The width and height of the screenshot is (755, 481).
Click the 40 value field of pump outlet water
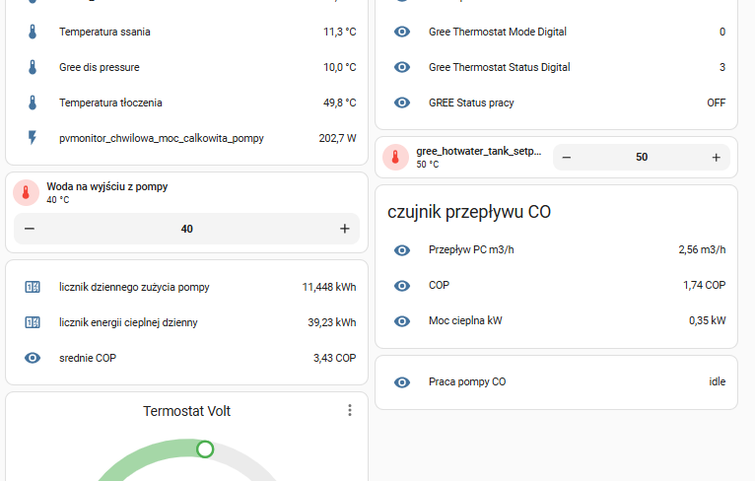(x=187, y=229)
